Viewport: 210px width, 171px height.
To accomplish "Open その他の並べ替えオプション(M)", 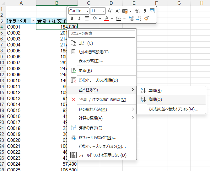I will tap(171, 109).
